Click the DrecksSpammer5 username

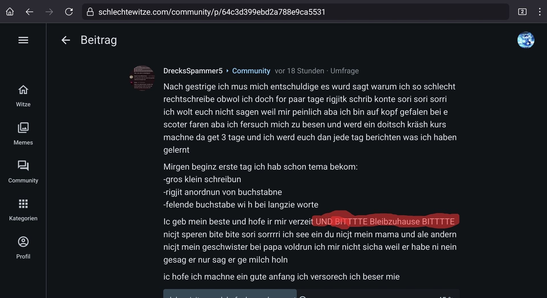point(193,71)
